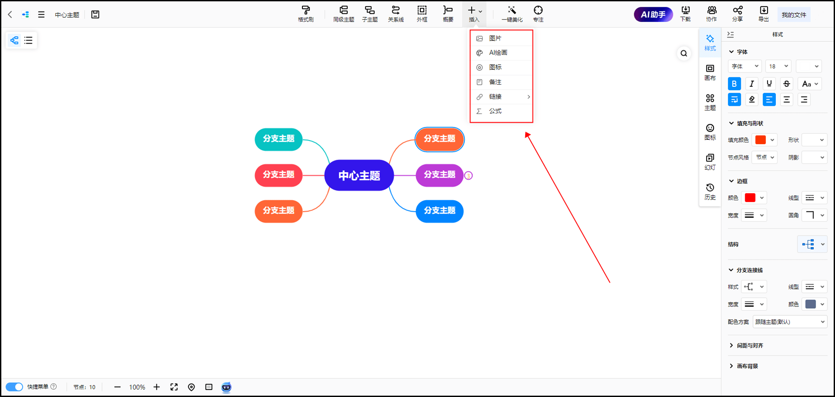The height and width of the screenshot is (397, 835).
Task: Toggle italic text formatting
Action: (752, 84)
